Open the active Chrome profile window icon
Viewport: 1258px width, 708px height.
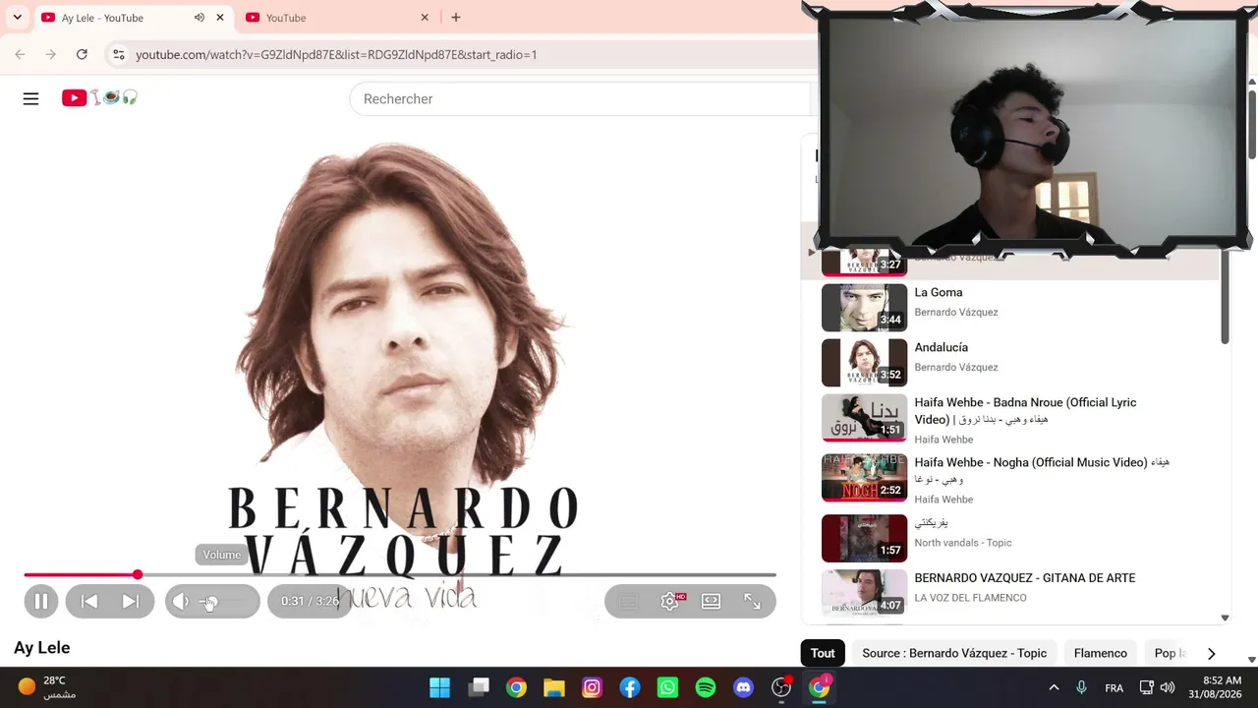(x=819, y=687)
